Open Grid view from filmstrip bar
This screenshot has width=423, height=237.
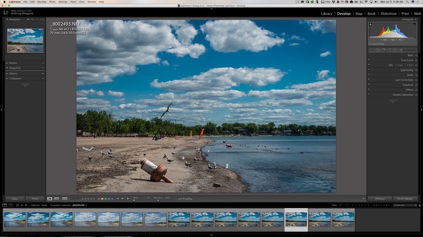tap(18, 205)
